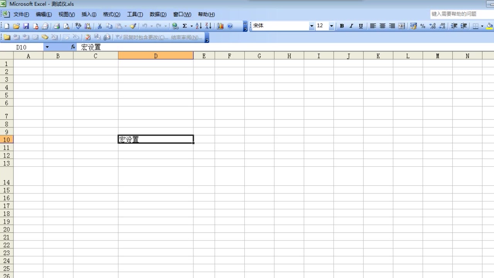
Task: Activate the Format Painter brush
Action: [x=133, y=26]
